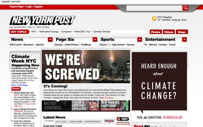
Task: Click the Transit logo badge
Action: 109,121
